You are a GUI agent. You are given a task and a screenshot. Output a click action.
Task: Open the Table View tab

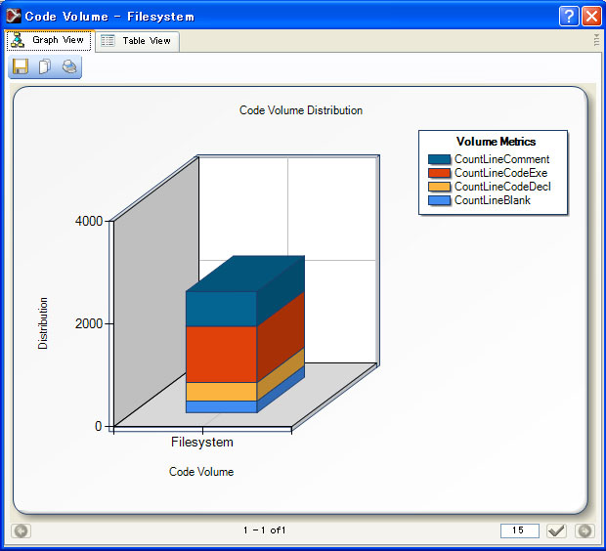pyautogui.click(x=137, y=41)
